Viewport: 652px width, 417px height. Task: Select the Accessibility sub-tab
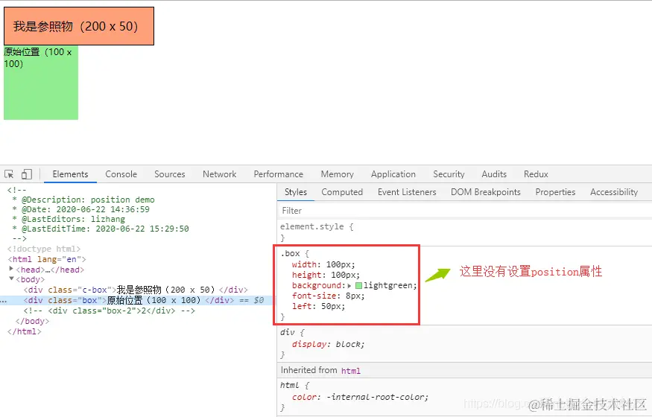click(x=614, y=192)
